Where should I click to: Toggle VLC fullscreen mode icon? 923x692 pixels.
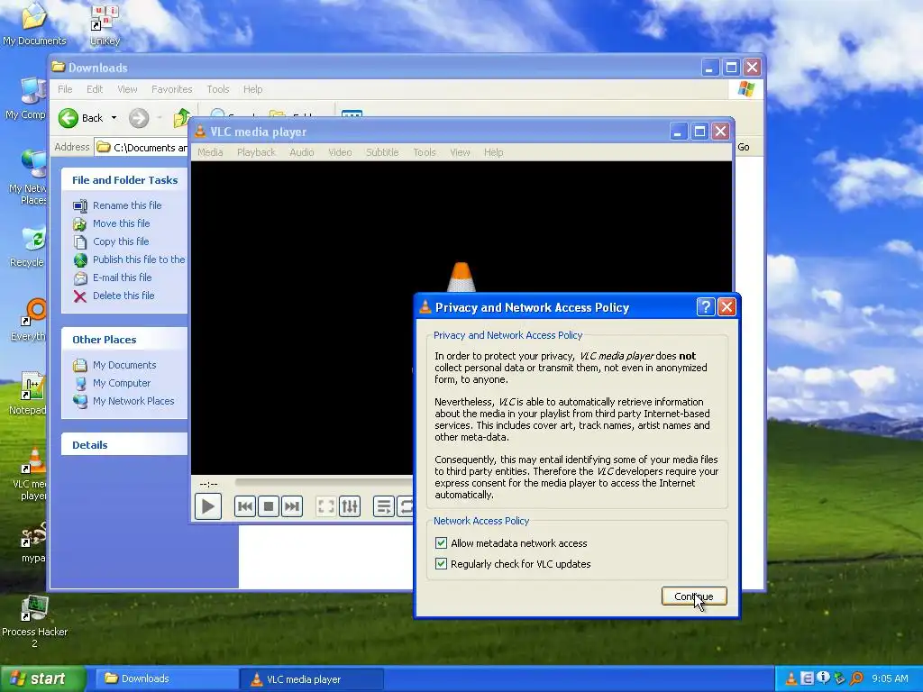point(326,506)
